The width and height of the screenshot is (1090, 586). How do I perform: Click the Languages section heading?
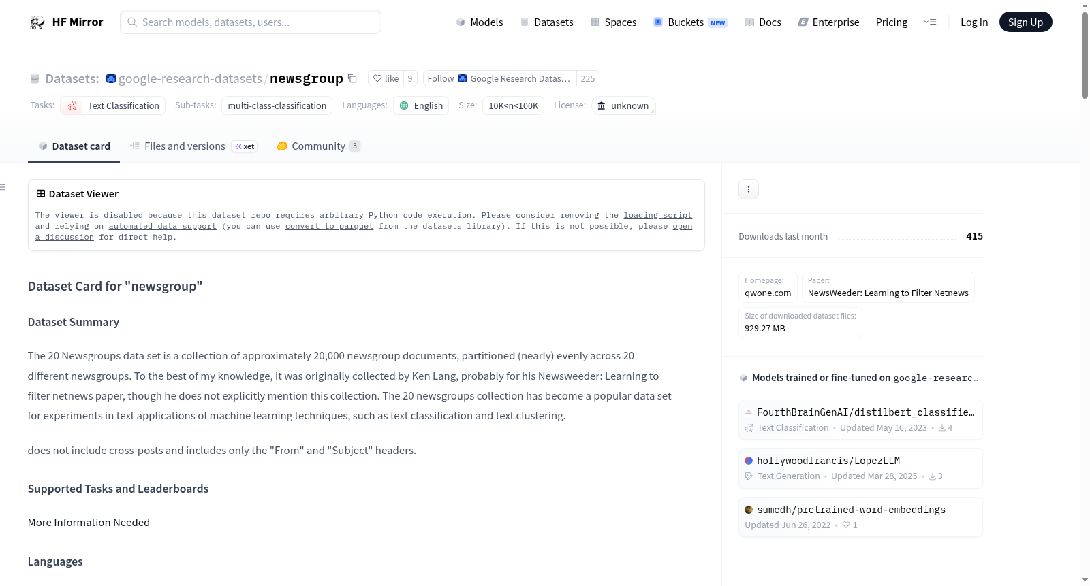[55, 561]
